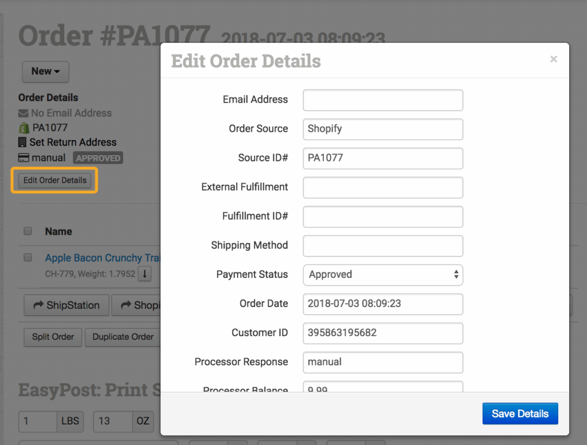This screenshot has height=445, width=587.
Task: Click into the Email Address field
Action: point(382,100)
